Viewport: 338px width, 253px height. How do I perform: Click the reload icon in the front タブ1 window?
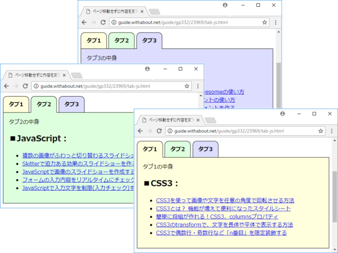click(x=159, y=131)
